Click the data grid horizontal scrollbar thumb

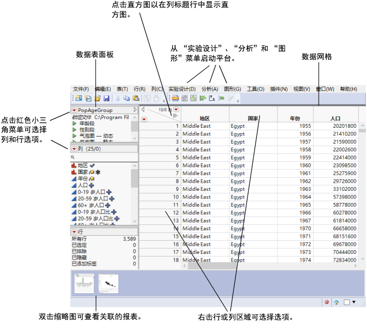tap(212, 266)
